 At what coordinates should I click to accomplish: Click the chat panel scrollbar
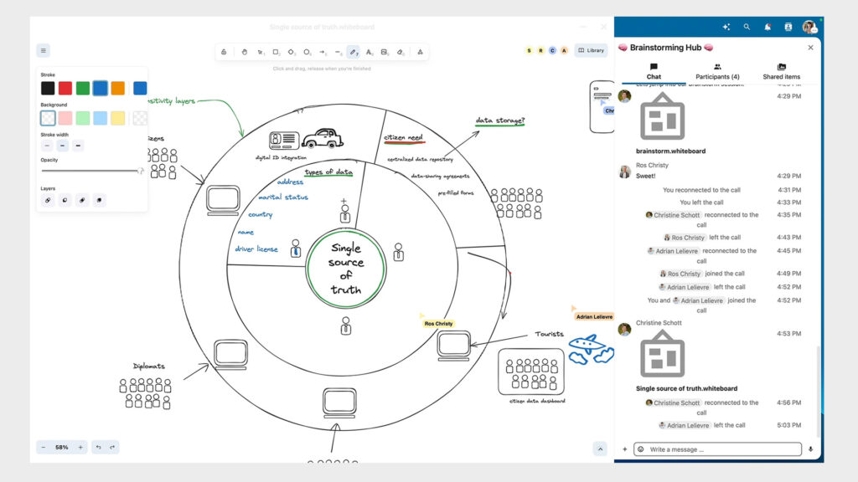click(819, 391)
